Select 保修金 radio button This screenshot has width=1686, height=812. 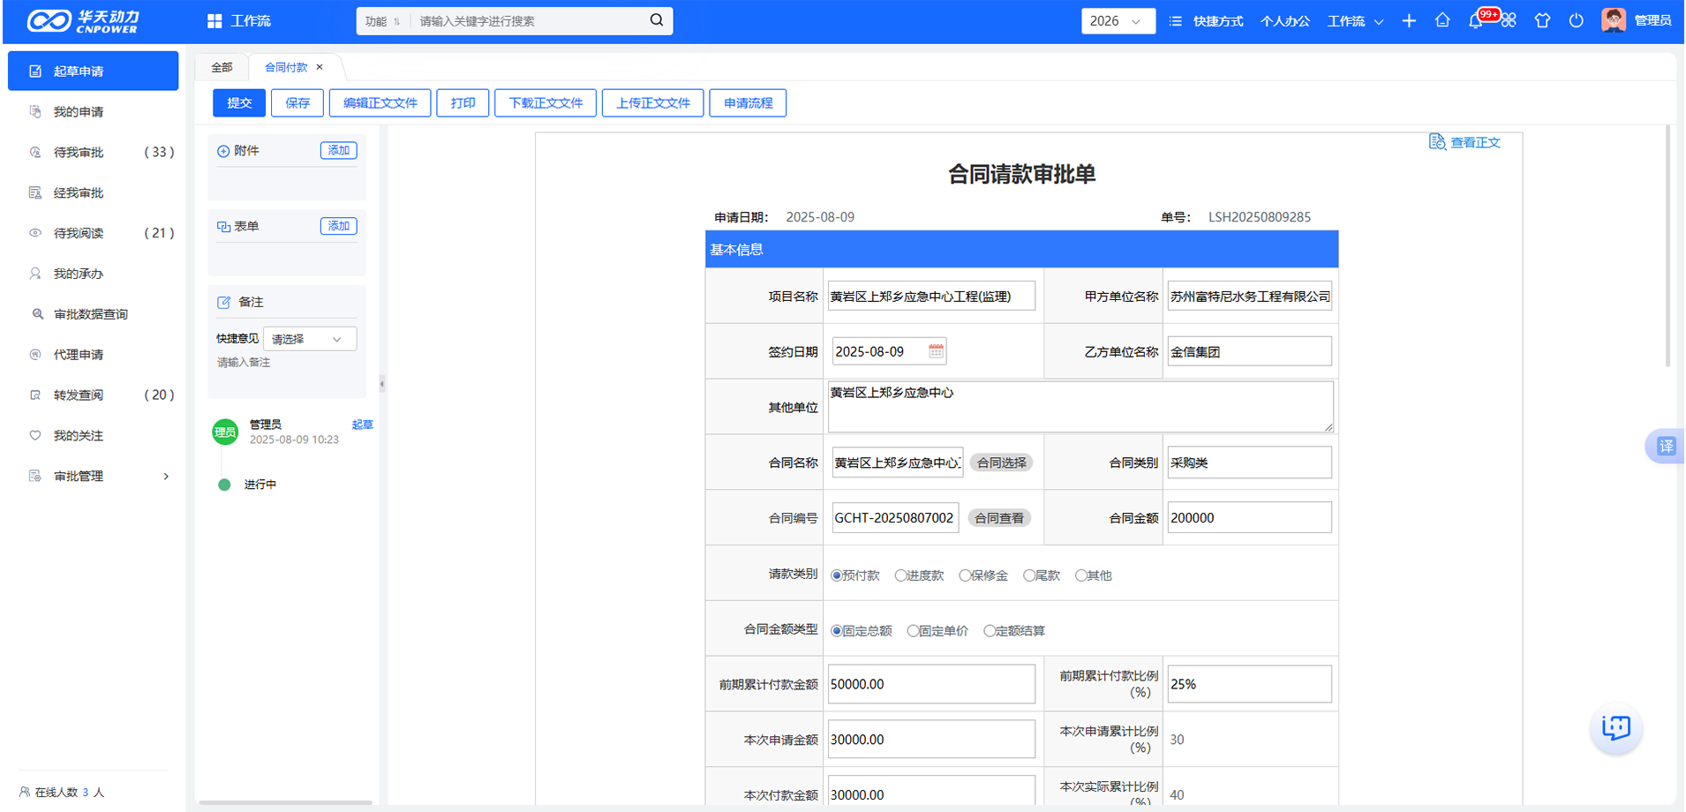coord(965,575)
